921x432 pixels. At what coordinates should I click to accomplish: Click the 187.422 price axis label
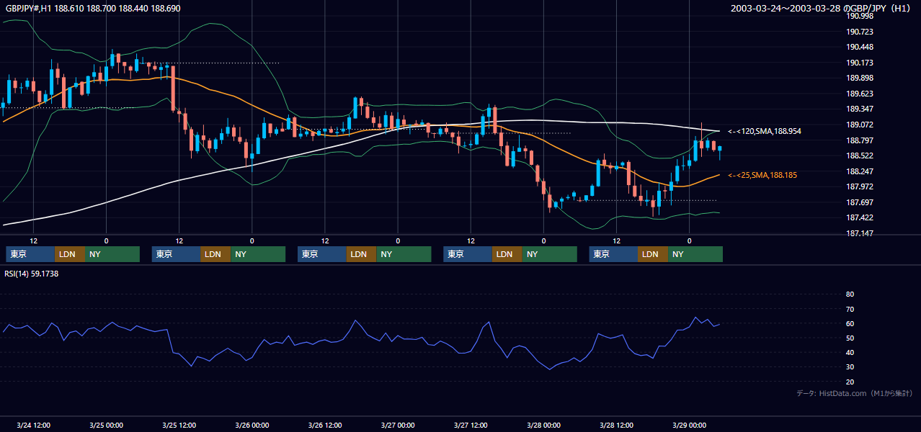pos(860,217)
